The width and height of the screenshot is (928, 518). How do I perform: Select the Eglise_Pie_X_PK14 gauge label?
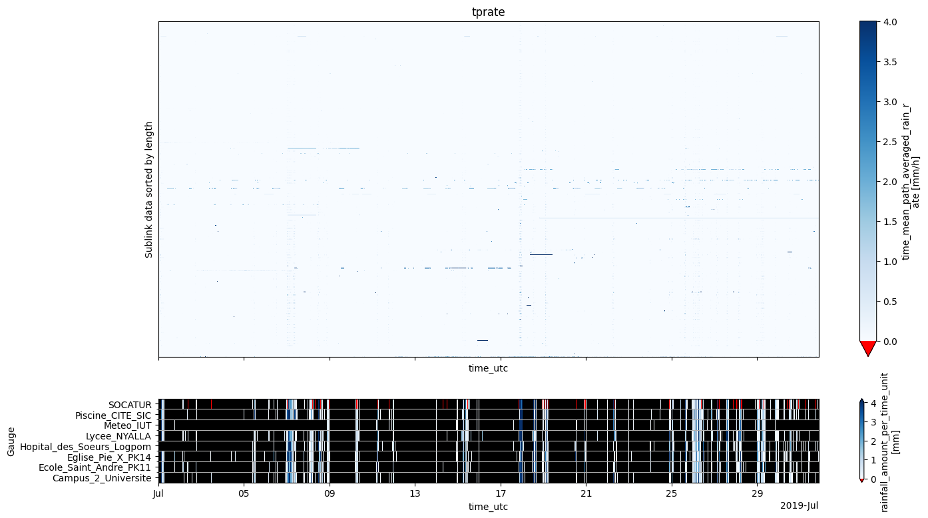pos(109,457)
